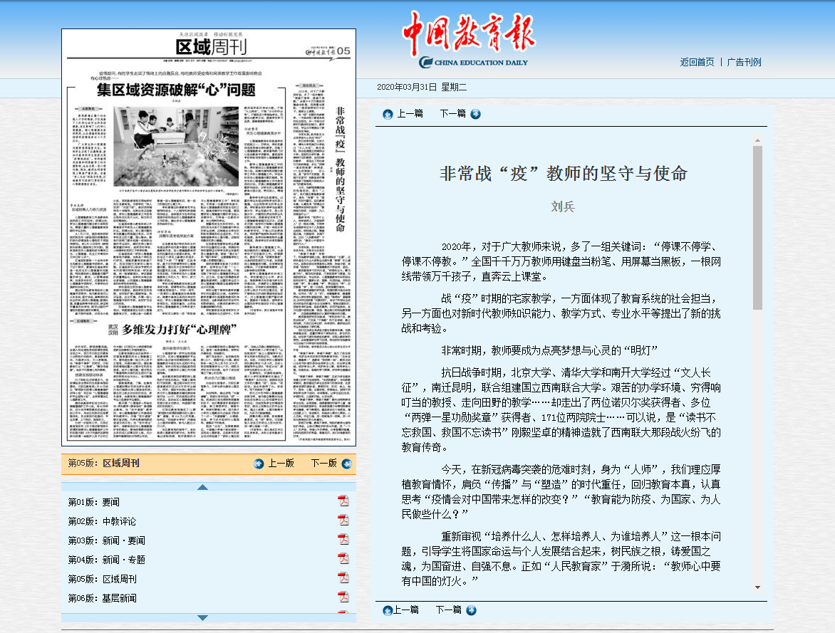
Task: Open 第03版：新闻·要闻 in the page list
Action: coord(106,540)
